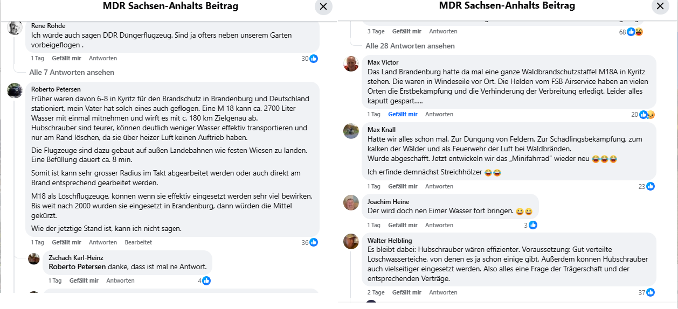
Task: Show edit history via 'Bearbeitet' label
Action: click(x=138, y=242)
